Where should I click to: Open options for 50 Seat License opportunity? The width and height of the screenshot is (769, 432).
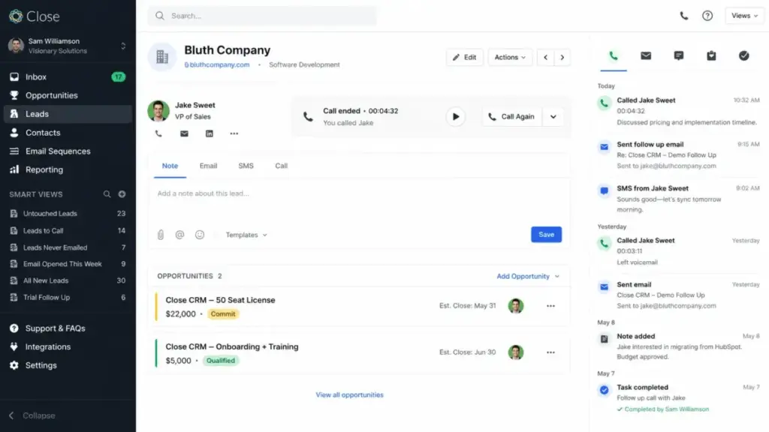(550, 306)
